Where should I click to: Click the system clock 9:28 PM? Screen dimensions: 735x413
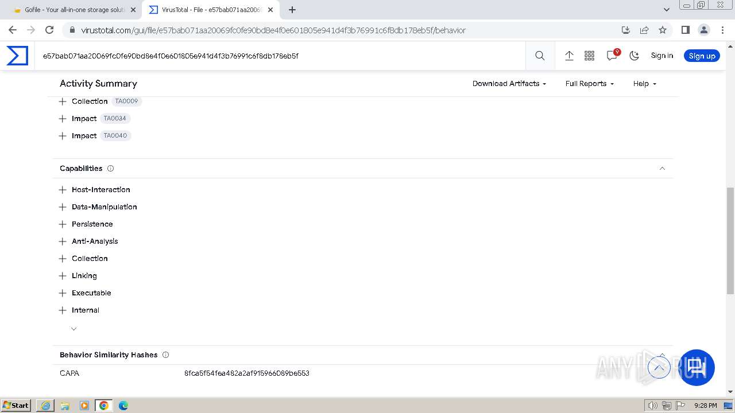pyautogui.click(x=705, y=406)
